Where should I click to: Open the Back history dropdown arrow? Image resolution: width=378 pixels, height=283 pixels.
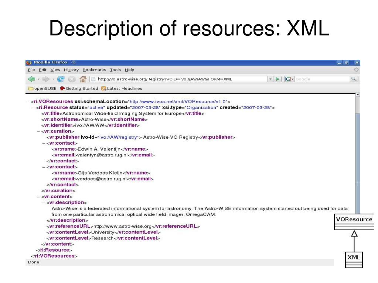(x=38, y=79)
